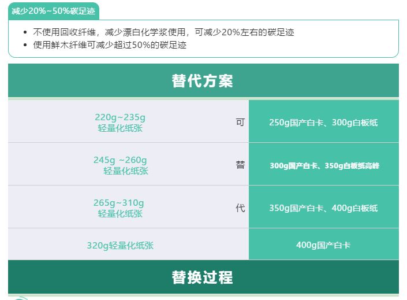Select the 220g~235g 轻量化纸张 cell

[120, 123]
